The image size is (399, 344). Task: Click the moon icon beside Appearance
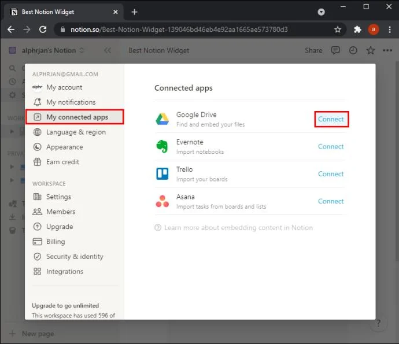[38, 147]
